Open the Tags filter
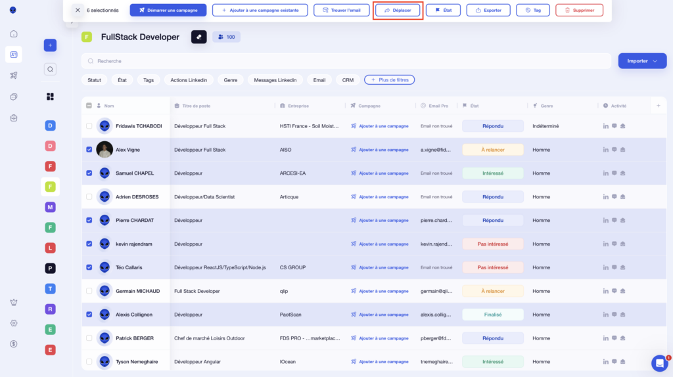The width and height of the screenshot is (673, 377). 149,80
